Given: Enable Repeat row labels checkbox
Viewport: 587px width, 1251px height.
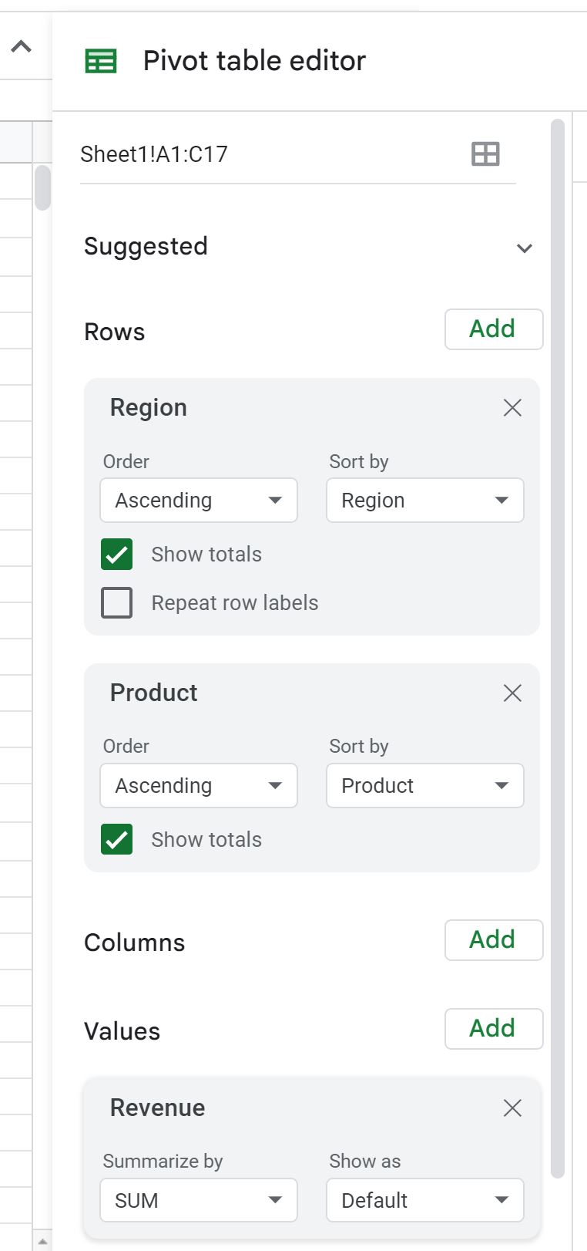Looking at the screenshot, I should coord(117,603).
